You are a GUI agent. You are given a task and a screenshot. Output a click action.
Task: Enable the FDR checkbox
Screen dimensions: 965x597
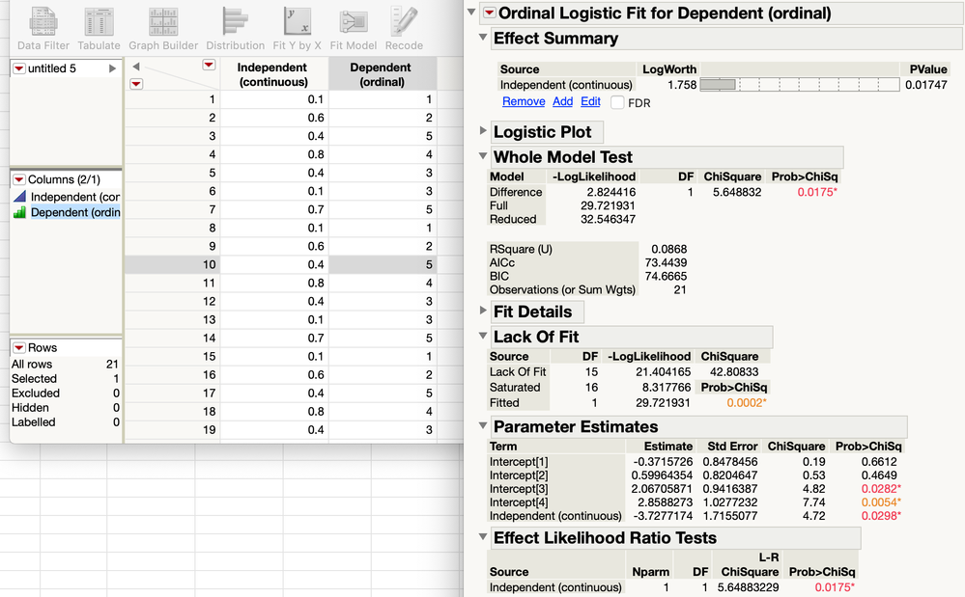coord(617,102)
